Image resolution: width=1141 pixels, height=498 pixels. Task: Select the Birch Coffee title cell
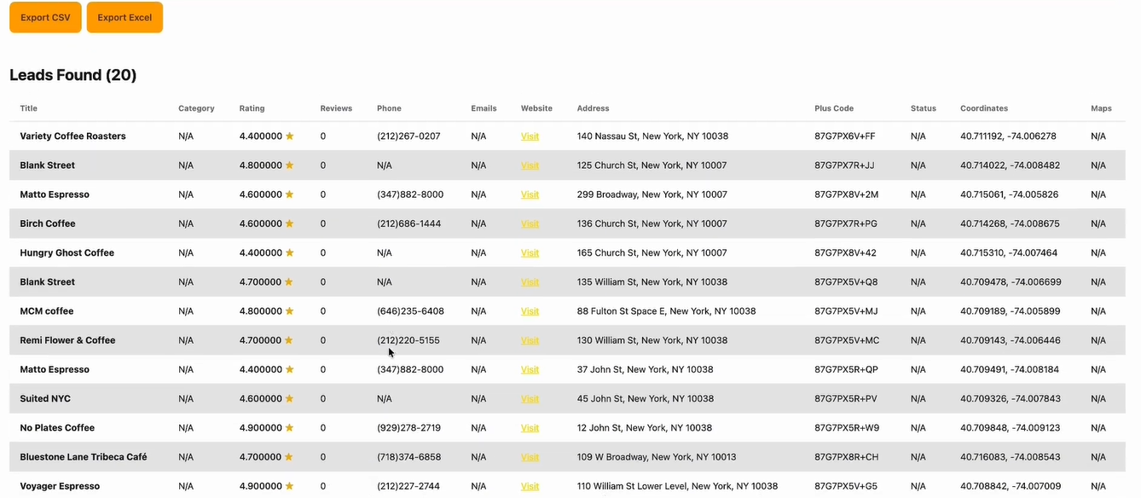[x=48, y=223]
